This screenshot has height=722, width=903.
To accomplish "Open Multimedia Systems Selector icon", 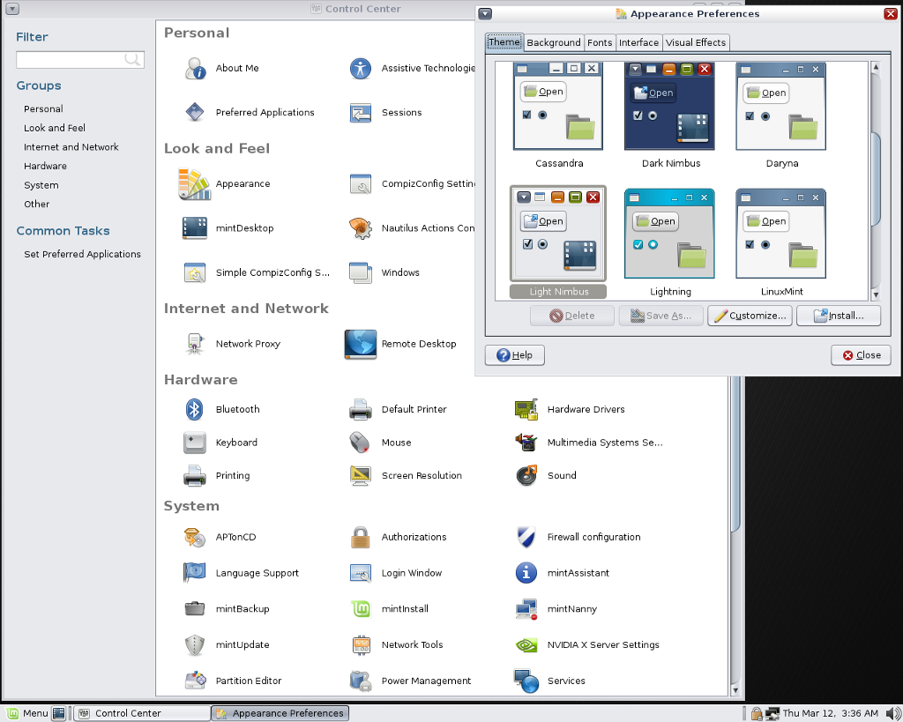I will 526,443.
